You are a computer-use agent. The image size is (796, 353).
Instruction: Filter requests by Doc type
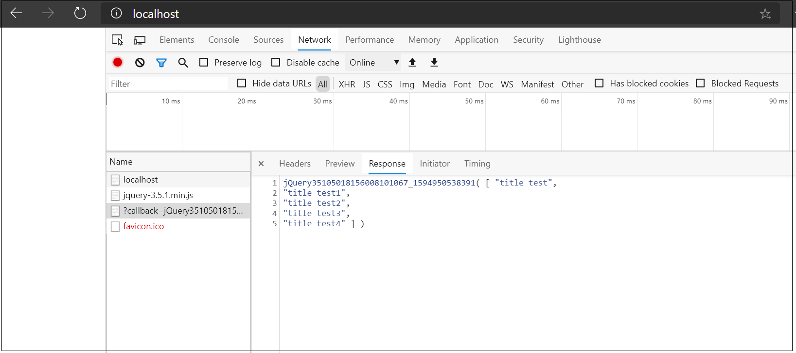coord(486,84)
